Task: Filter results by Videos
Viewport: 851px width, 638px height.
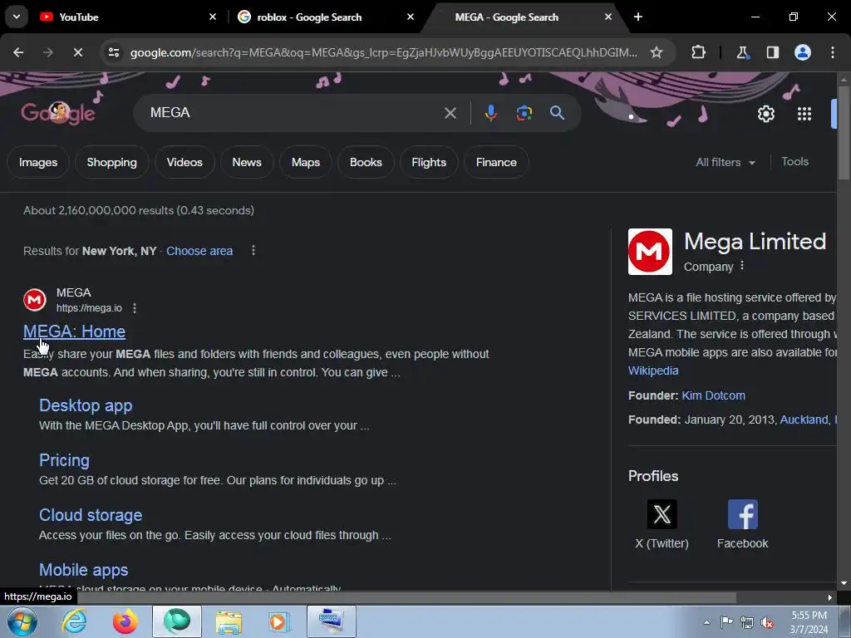Action: 184,162
